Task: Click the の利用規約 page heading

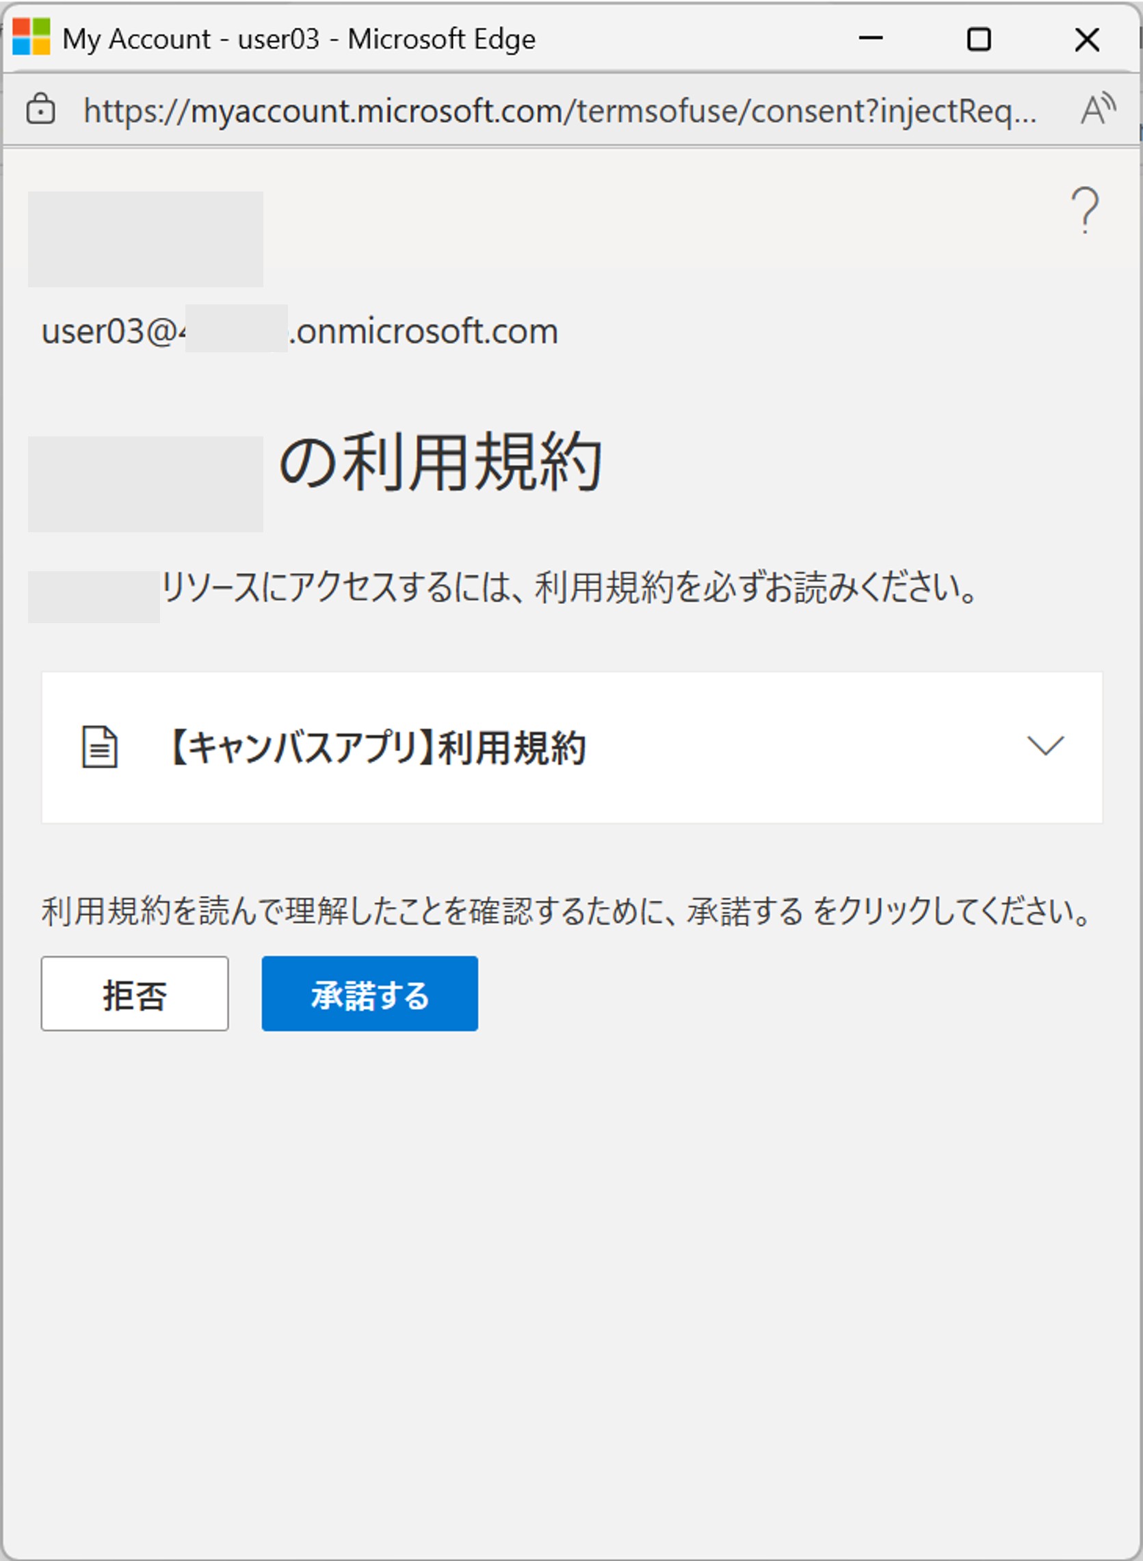Action: [x=440, y=462]
